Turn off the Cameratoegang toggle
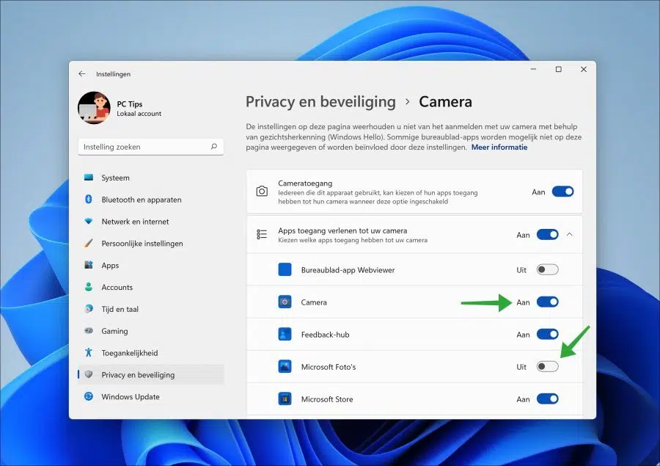This screenshot has width=660, height=466. point(562,192)
